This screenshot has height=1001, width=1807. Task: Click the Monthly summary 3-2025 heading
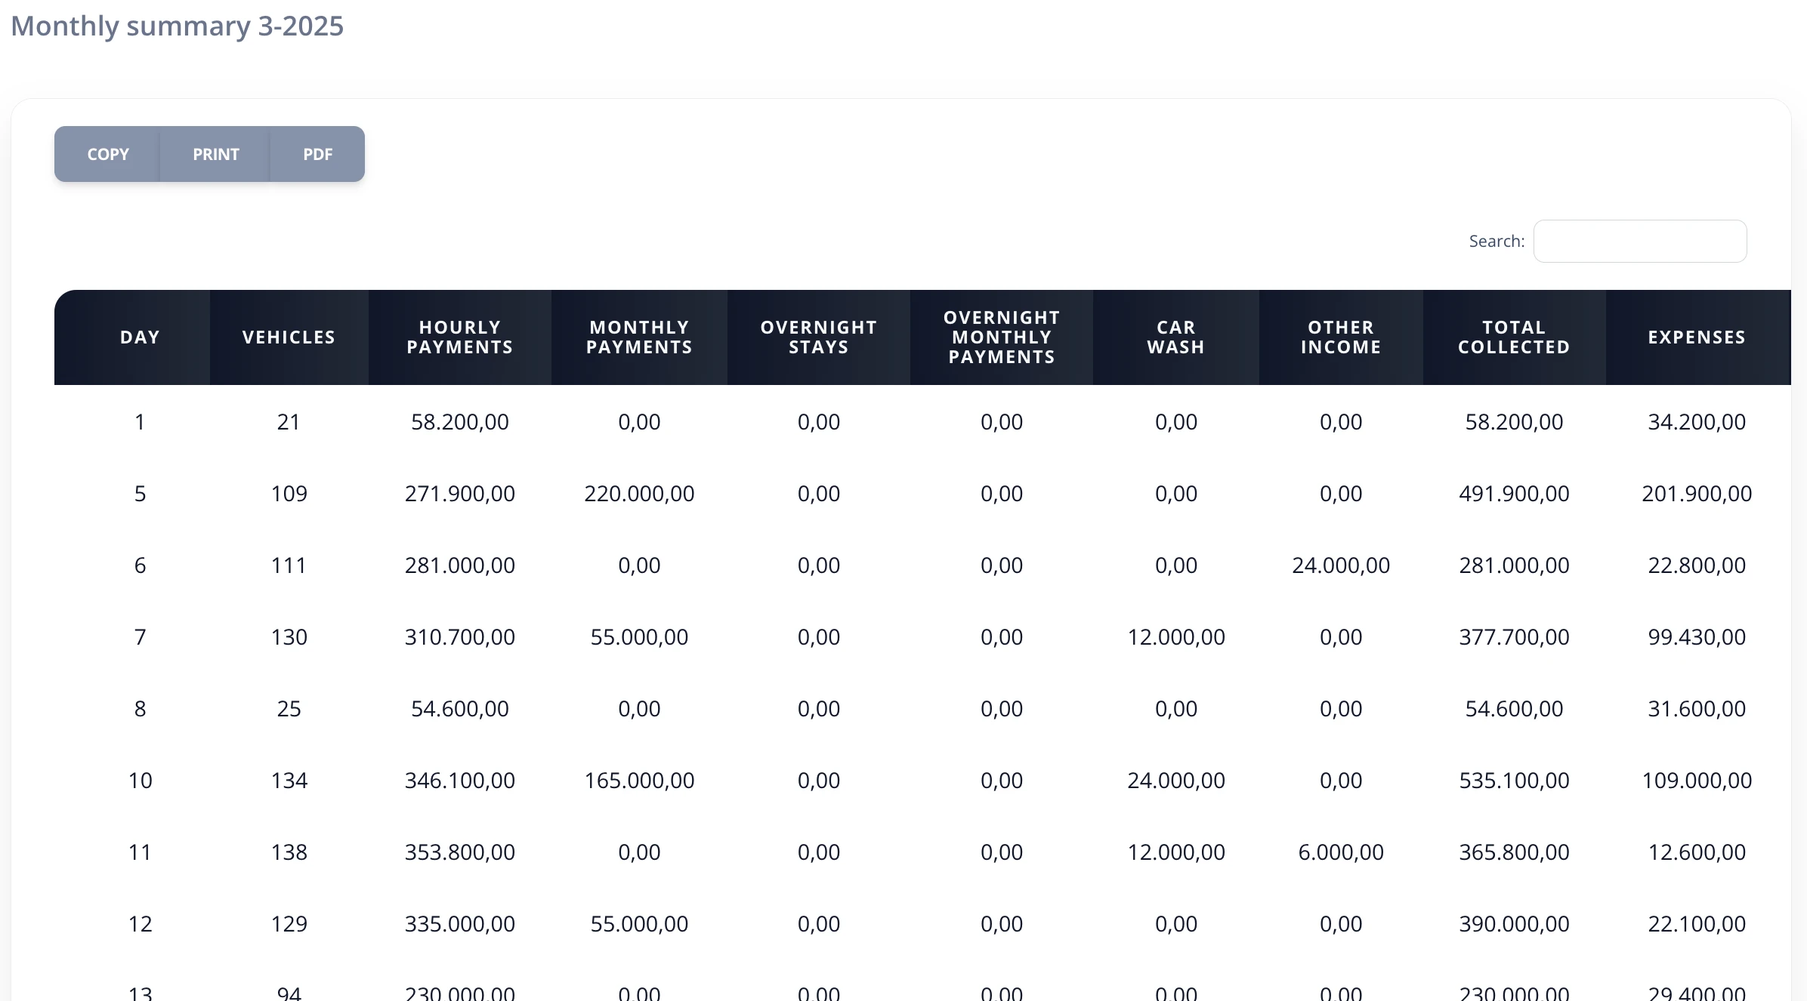pos(178,26)
